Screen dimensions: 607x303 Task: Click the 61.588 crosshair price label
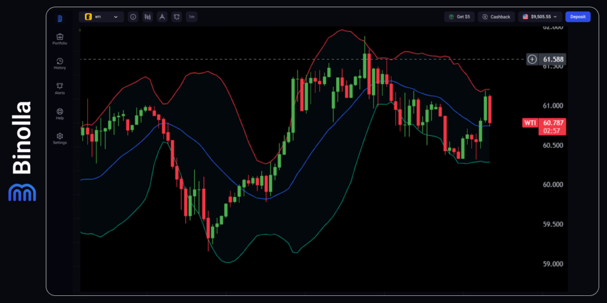[x=553, y=60]
